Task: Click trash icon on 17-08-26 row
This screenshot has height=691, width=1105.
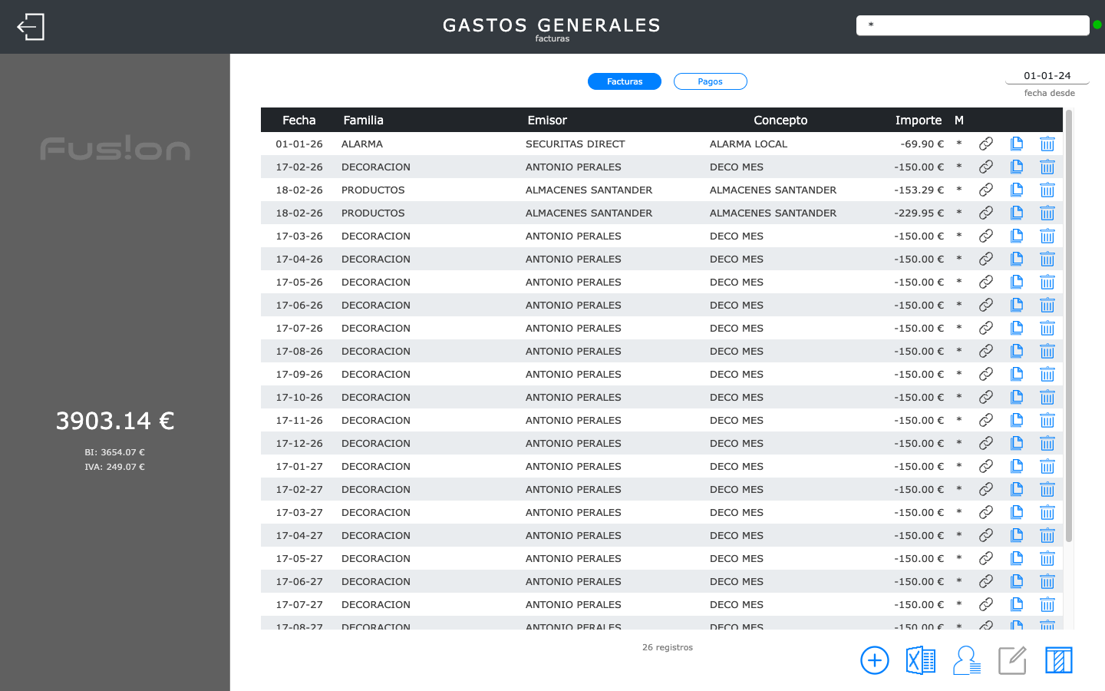Action: 1047,351
